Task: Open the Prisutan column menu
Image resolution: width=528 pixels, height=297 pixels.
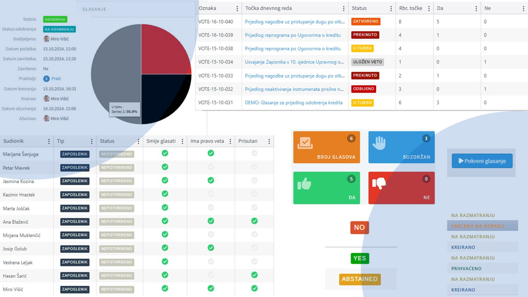Action: coord(269,141)
